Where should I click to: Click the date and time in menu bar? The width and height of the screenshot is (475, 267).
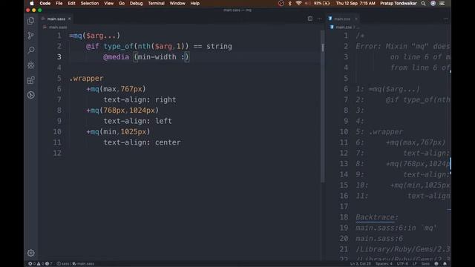(x=356, y=3)
